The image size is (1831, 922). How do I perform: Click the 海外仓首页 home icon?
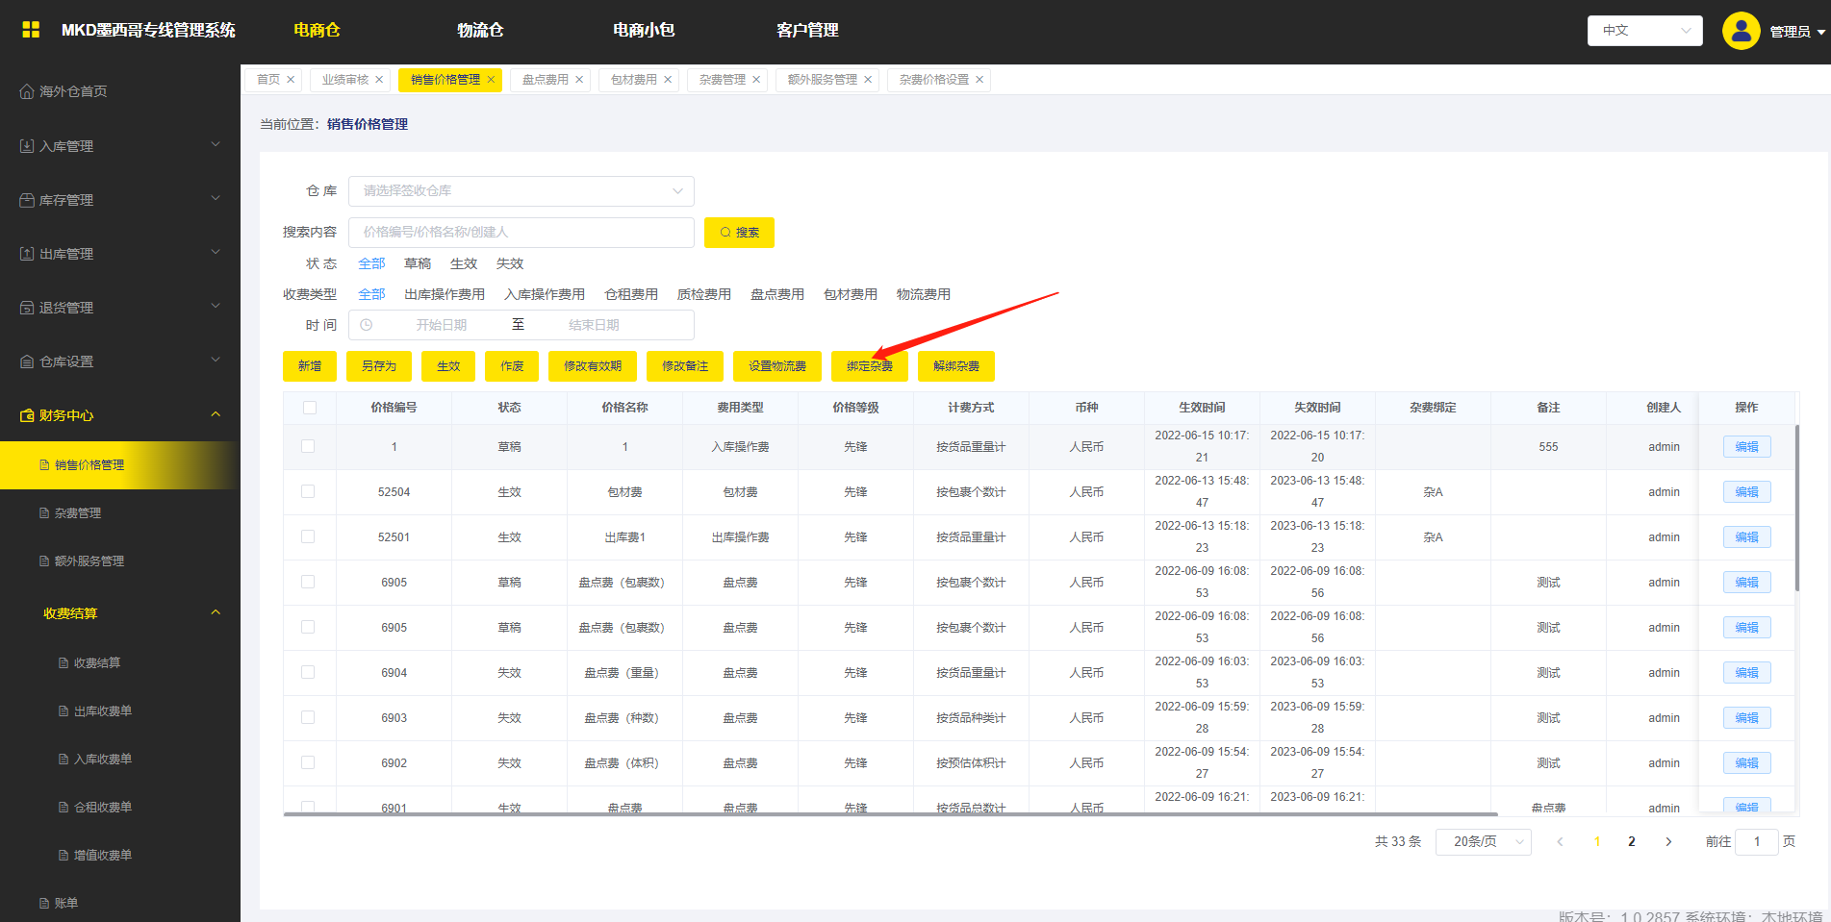click(27, 91)
